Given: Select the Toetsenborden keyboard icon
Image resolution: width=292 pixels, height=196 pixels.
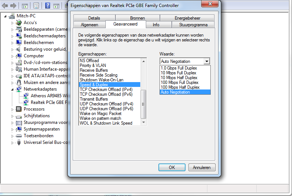Looking at the screenshot, I should pos(19,136).
